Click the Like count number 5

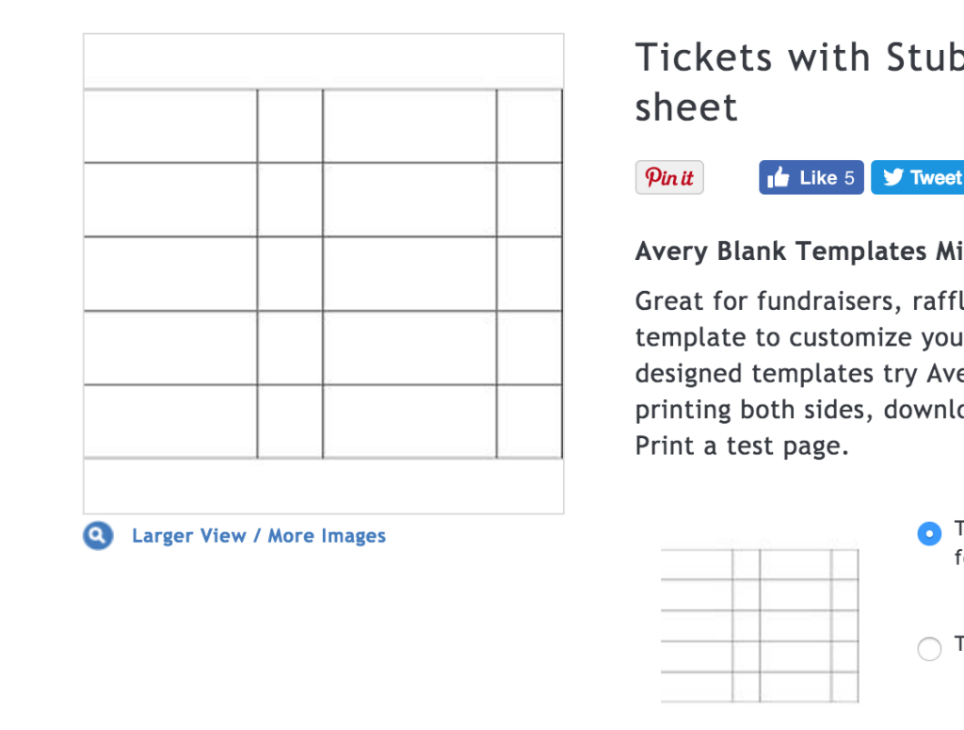coord(849,178)
